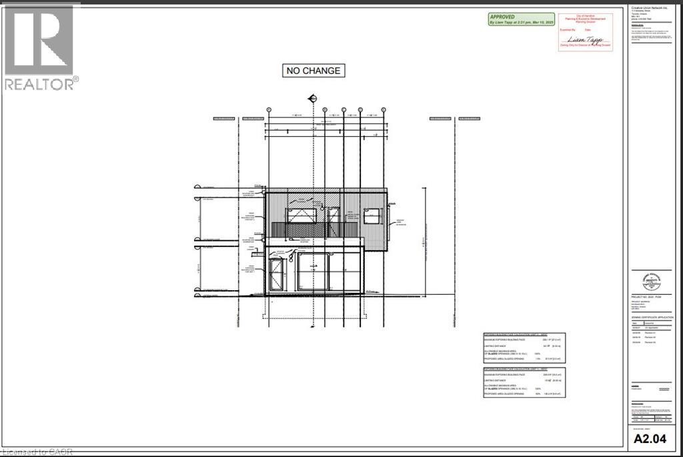Click the wide upper-floor window on the left

301,215
